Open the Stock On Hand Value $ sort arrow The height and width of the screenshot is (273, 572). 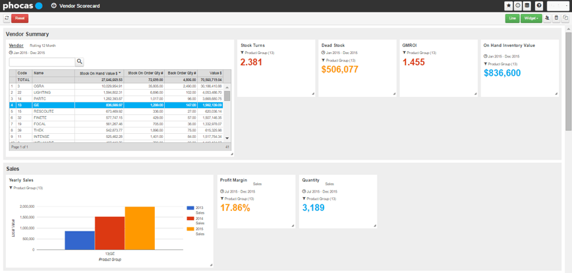pyautogui.click(x=120, y=73)
